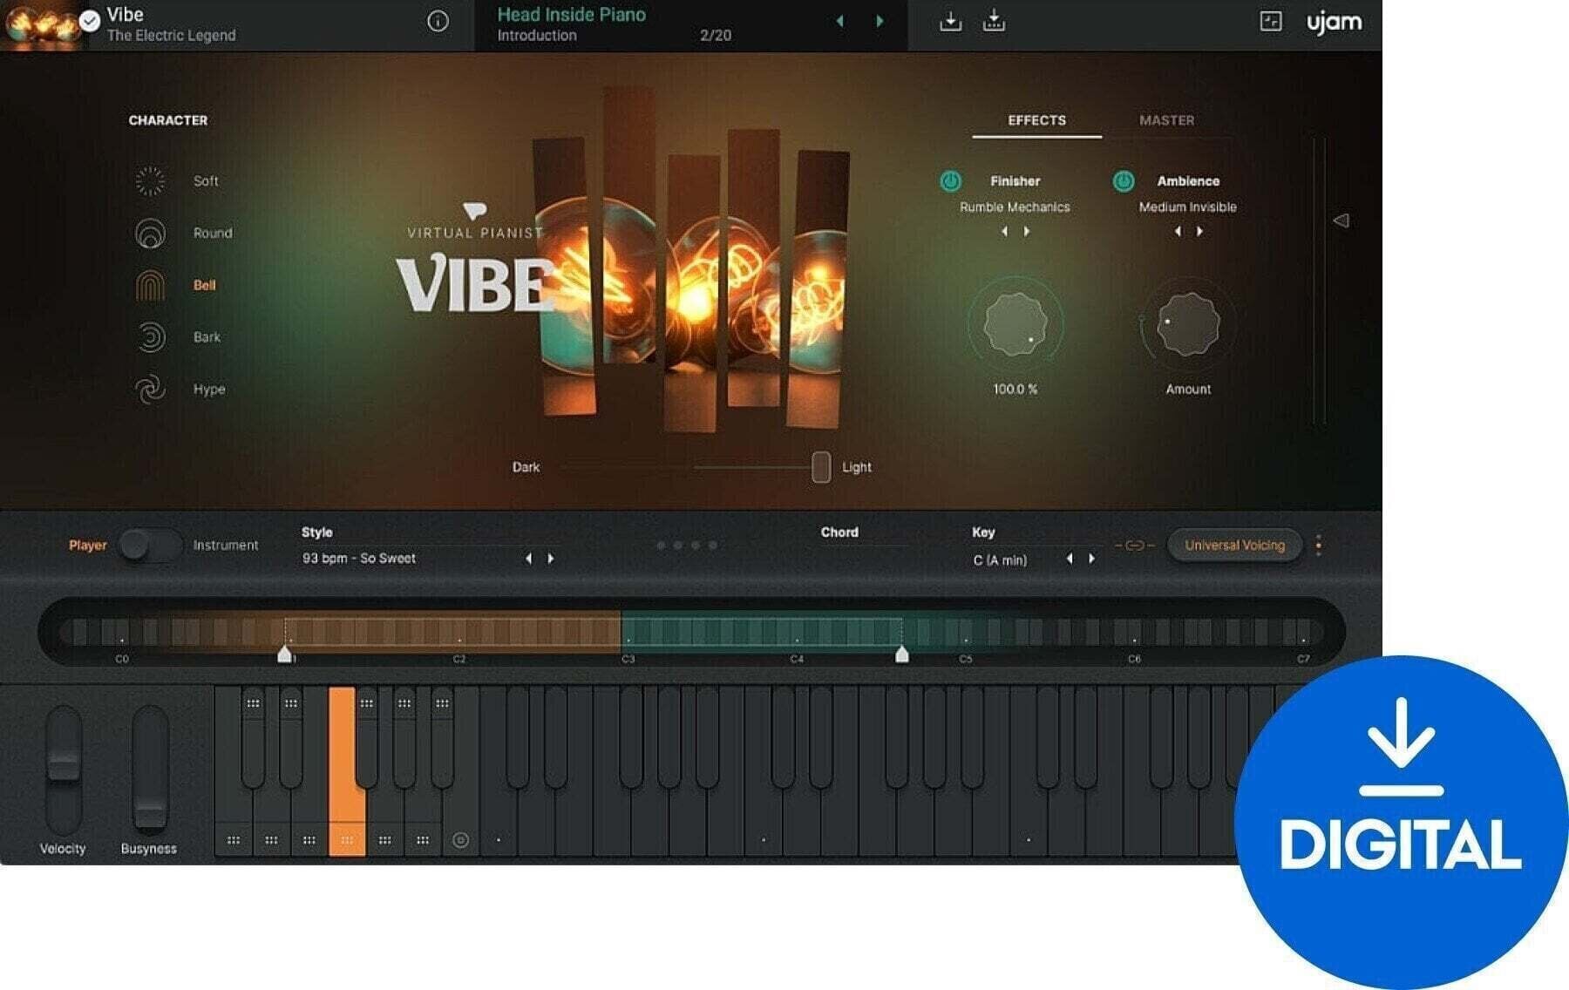Select the Bell character icon
Screen dimensions: 1569x990
click(x=150, y=285)
